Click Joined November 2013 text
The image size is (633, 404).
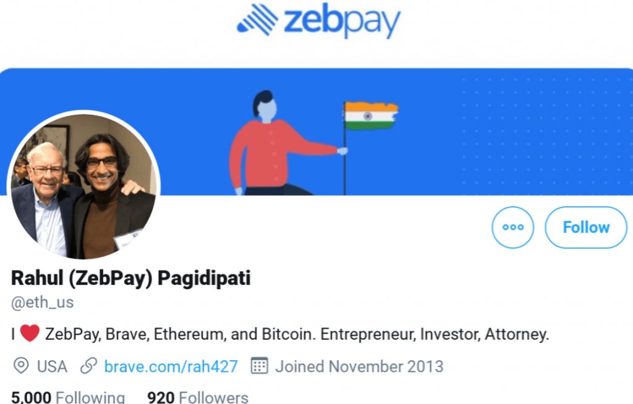coord(360,366)
